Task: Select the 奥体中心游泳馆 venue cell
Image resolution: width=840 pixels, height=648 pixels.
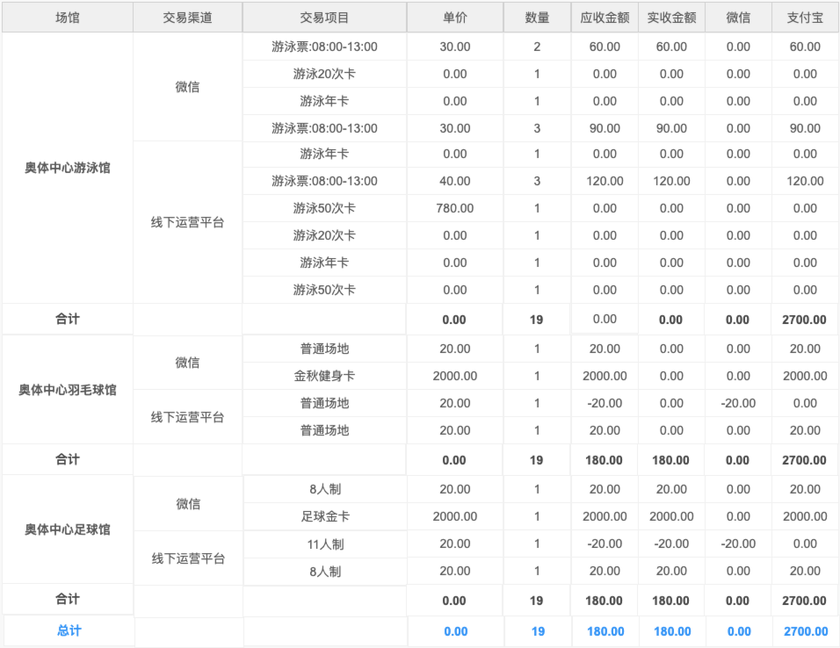Action: click(68, 168)
